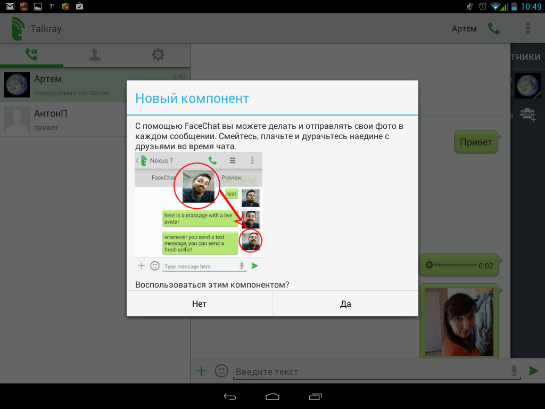
Task: Tap the muted sound status icon
Action: point(470,6)
